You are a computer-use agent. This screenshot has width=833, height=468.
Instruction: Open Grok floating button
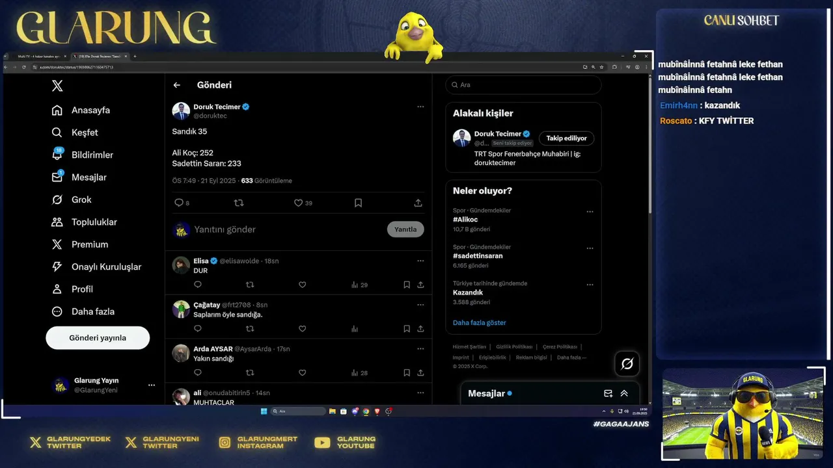(627, 364)
